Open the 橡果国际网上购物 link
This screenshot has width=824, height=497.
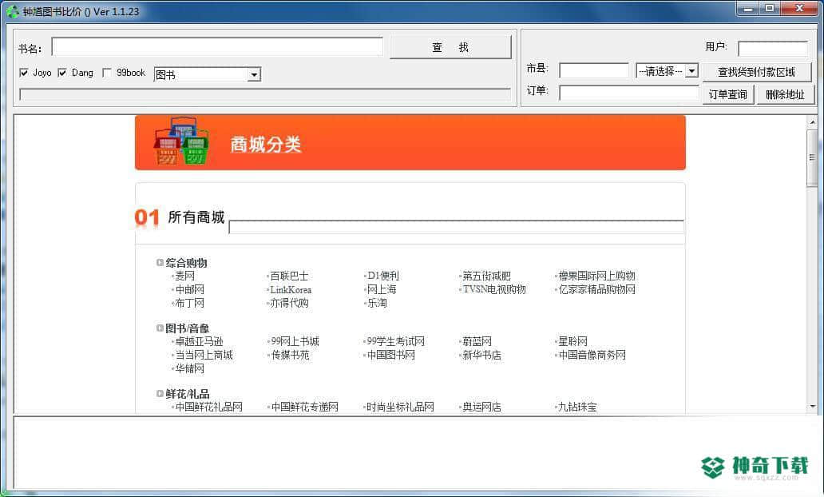click(x=597, y=276)
